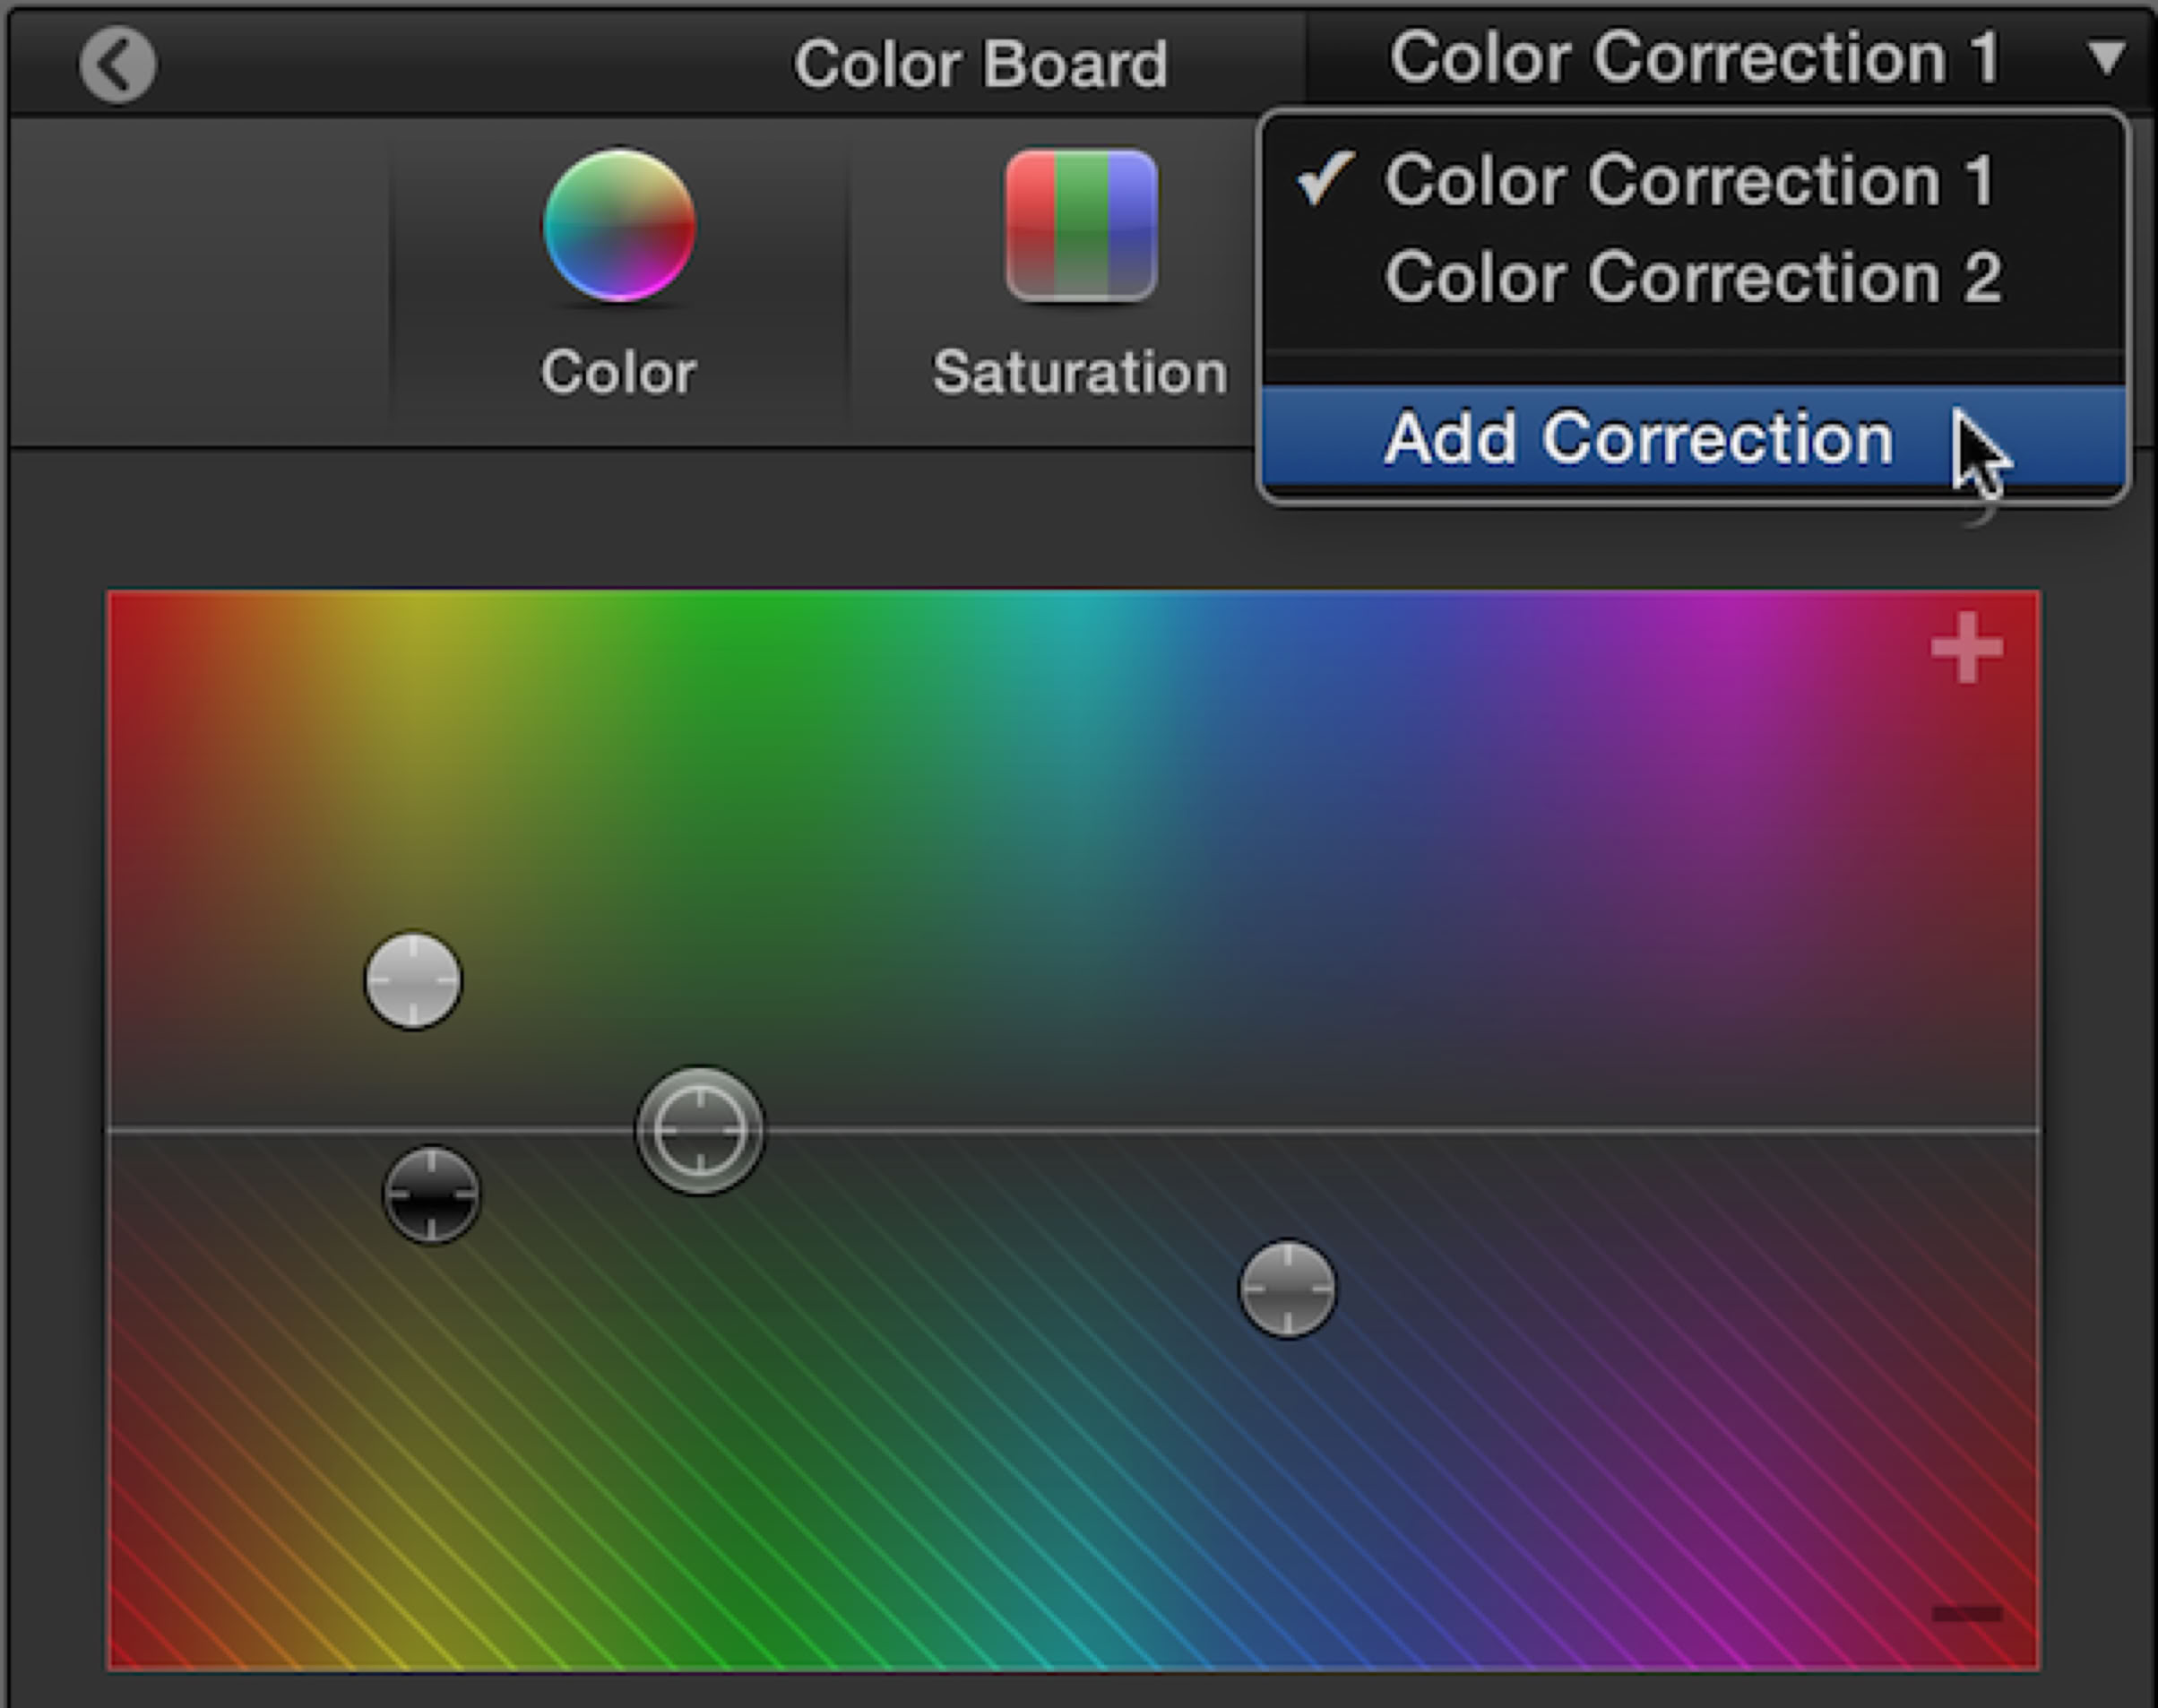Click the Color Board title text
This screenshot has height=1708, width=2158.
[x=980, y=65]
